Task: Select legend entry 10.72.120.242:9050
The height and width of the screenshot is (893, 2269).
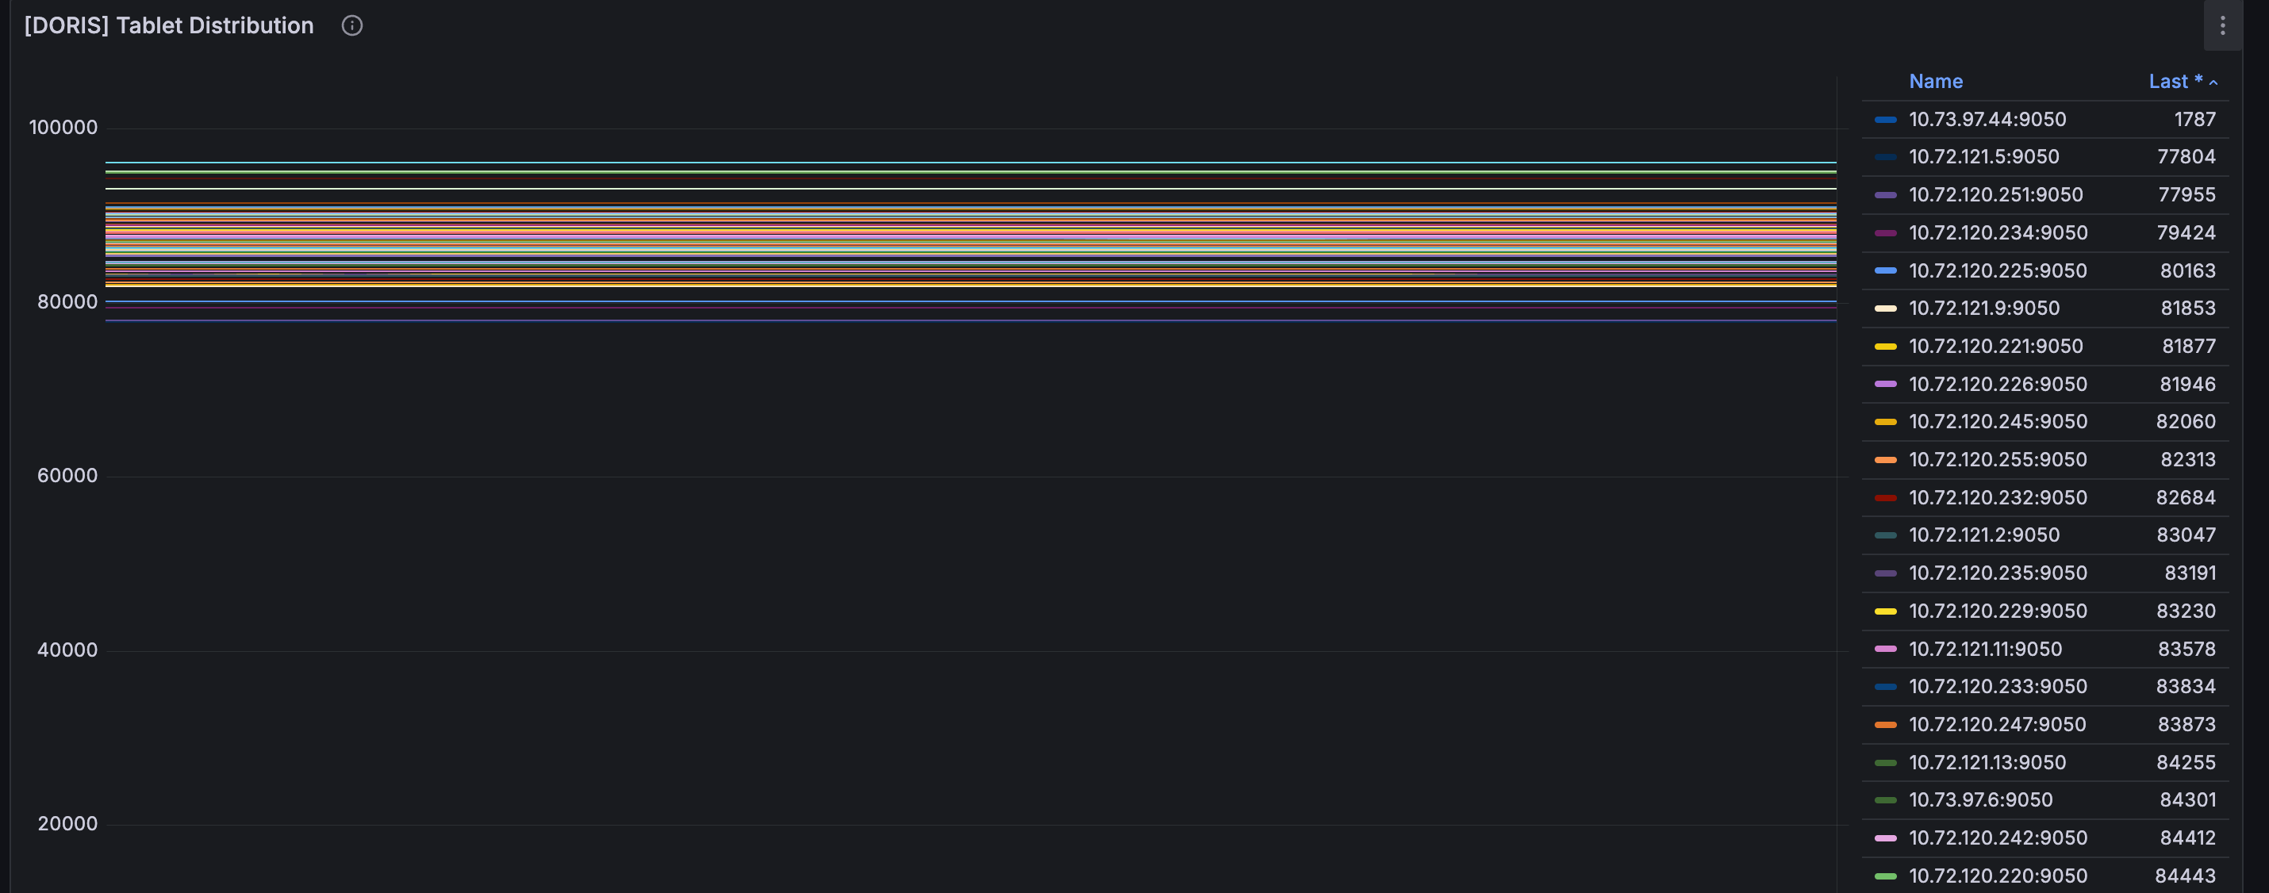Action: [x=1998, y=837]
